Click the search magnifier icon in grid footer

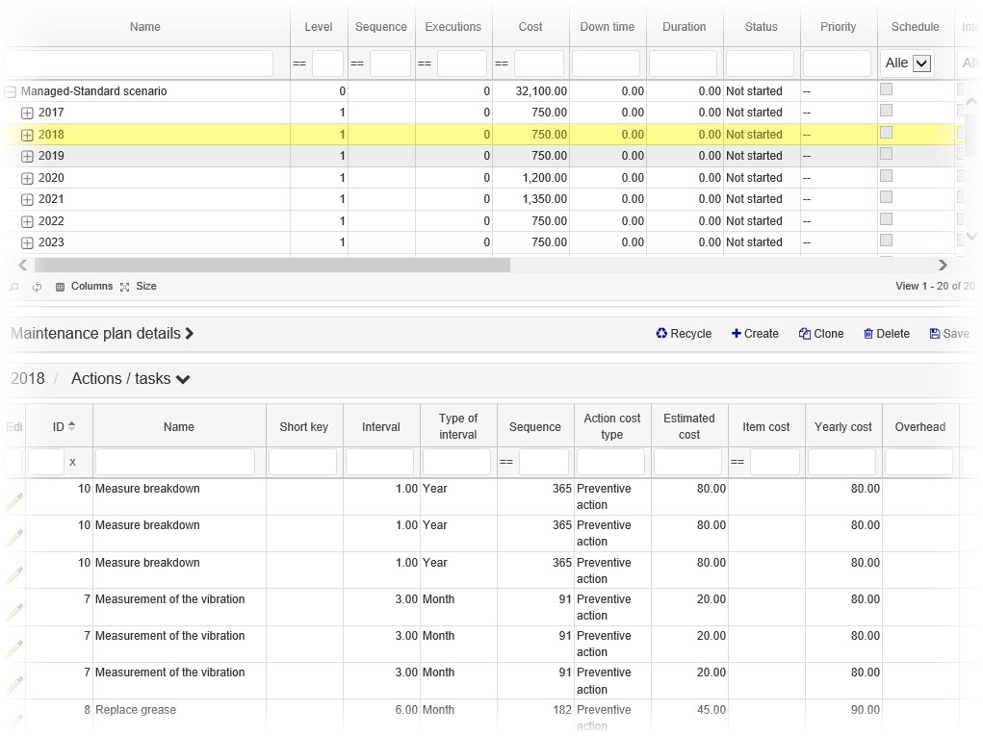coord(13,287)
